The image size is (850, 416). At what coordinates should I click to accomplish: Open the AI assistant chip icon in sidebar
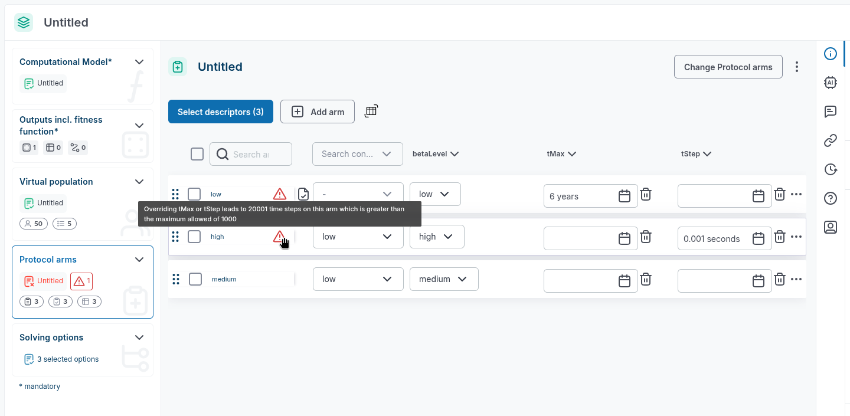(x=831, y=83)
